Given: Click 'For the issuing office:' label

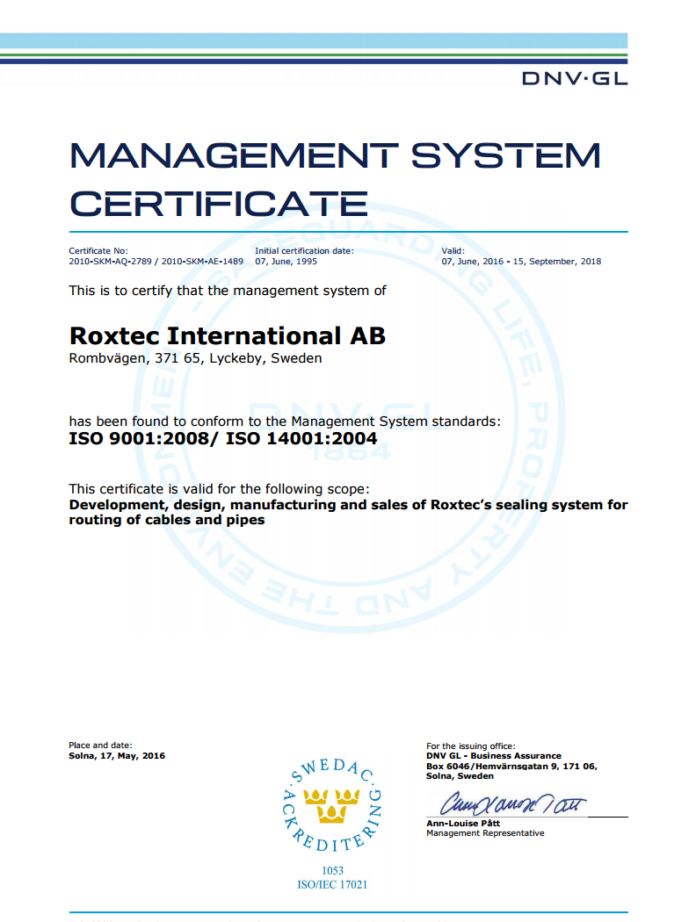Looking at the screenshot, I should click(471, 746).
